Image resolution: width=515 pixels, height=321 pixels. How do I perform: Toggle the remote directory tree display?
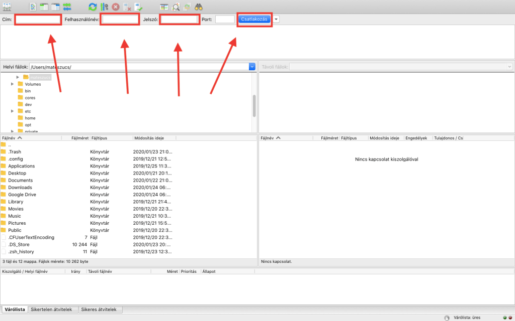pyautogui.click(x=55, y=7)
